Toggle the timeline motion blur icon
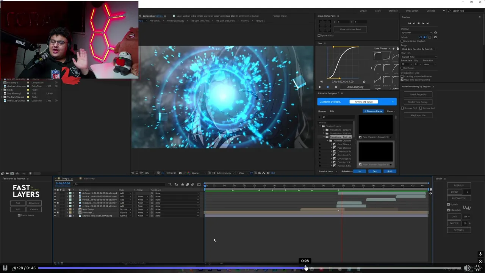485x273 pixels. click(x=192, y=185)
